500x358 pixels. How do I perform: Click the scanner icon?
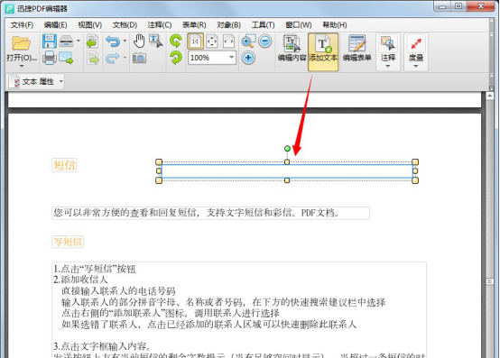coord(66,41)
